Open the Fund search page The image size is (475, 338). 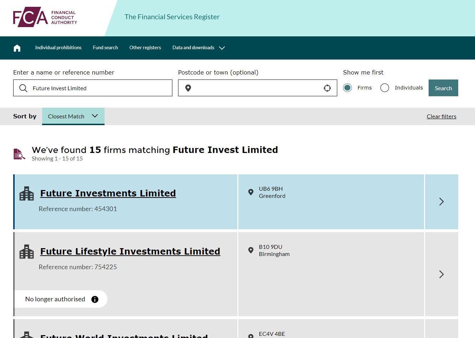pos(105,48)
